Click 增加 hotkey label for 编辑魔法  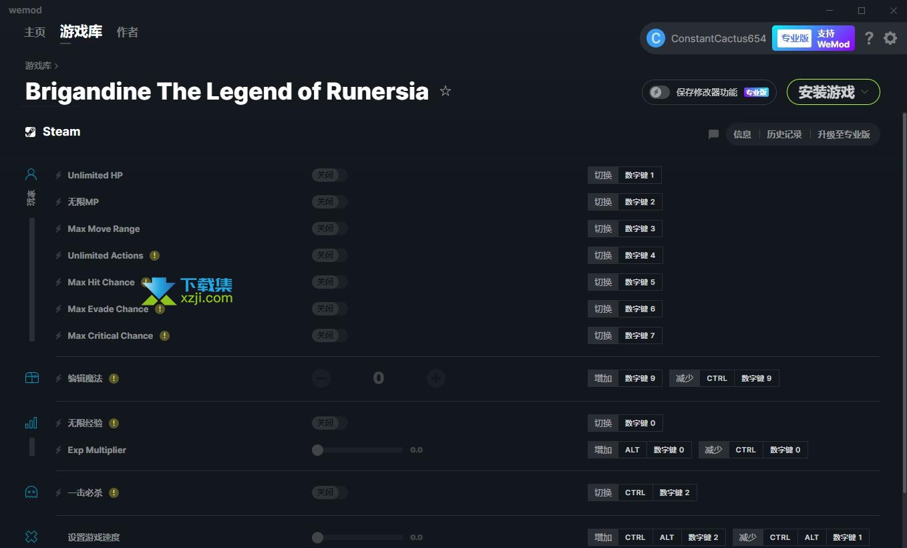pyautogui.click(x=603, y=378)
